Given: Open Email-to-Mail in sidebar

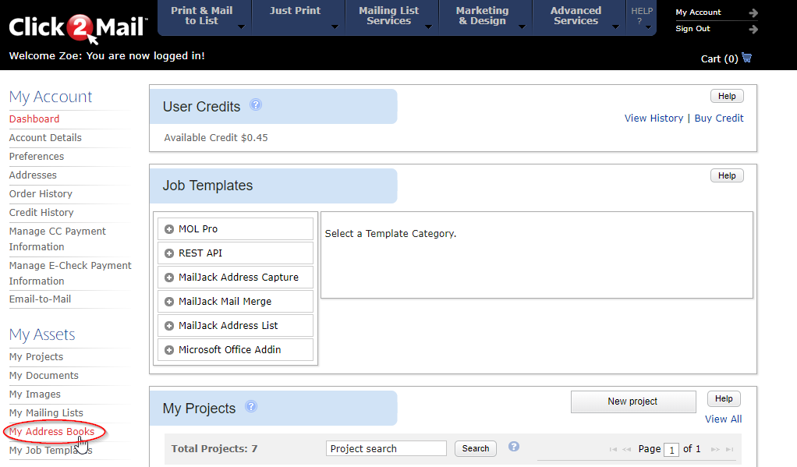Looking at the screenshot, I should 40,299.
